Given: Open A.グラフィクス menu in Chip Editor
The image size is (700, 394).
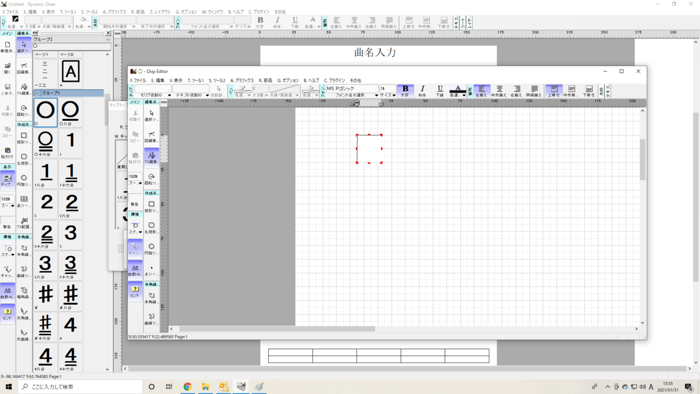Looking at the screenshot, I should coord(242,80).
